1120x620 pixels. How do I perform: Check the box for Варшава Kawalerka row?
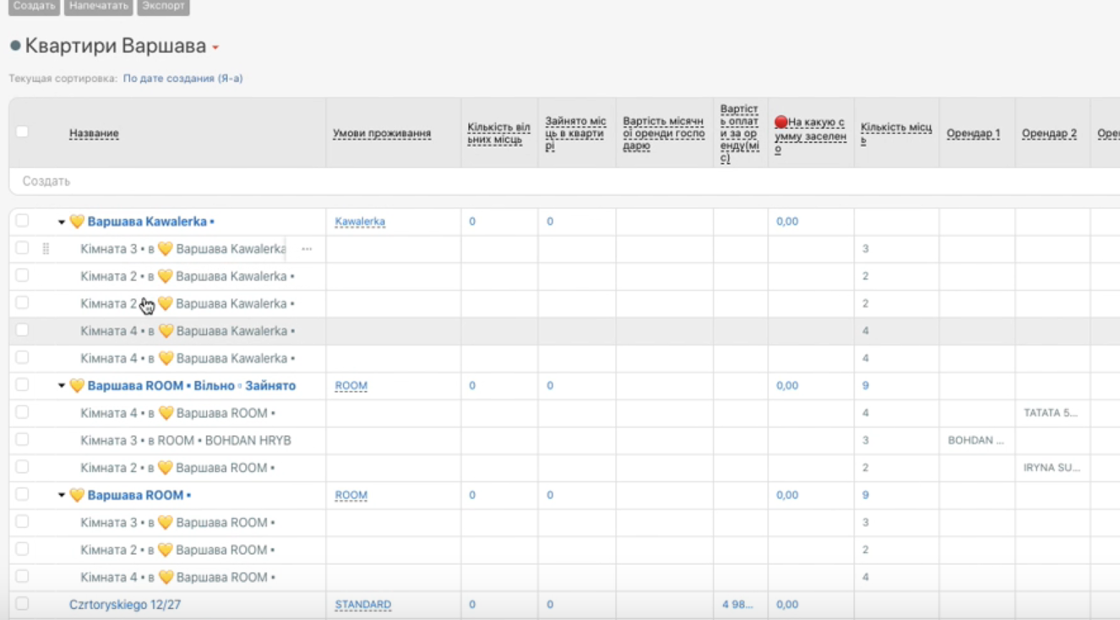23,221
